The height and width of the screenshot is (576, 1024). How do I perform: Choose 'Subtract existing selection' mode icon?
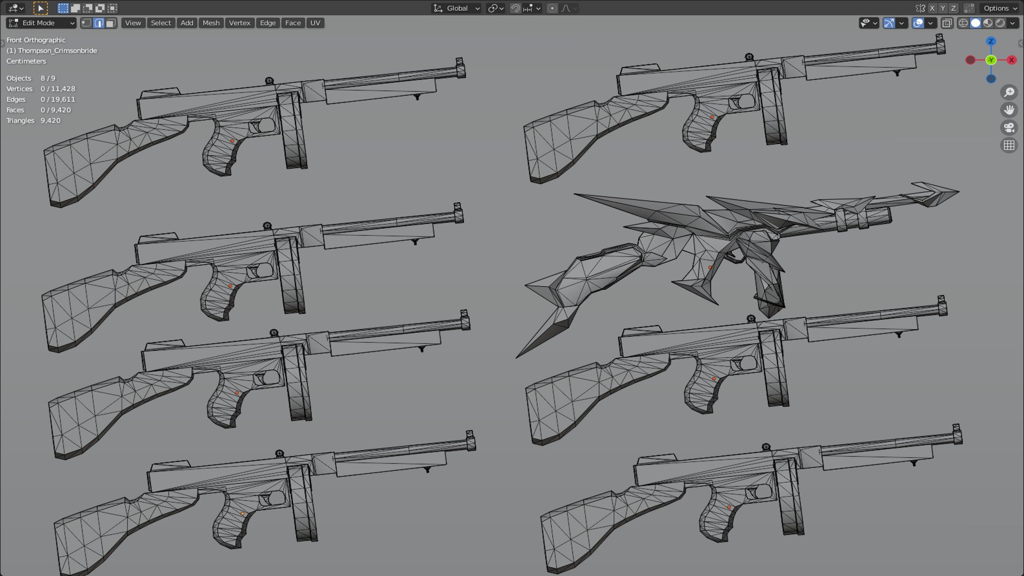pos(87,8)
